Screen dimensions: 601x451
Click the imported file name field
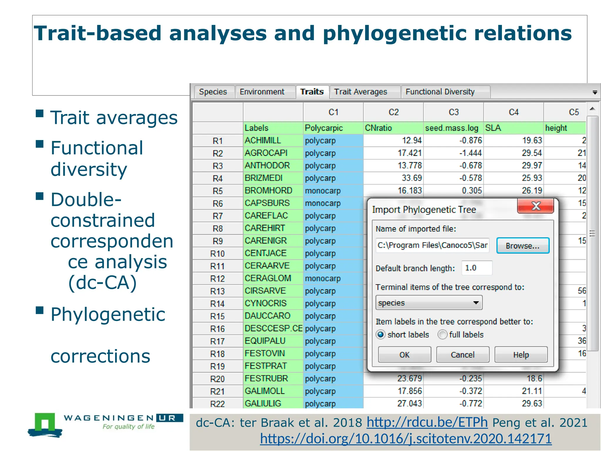pos(432,245)
